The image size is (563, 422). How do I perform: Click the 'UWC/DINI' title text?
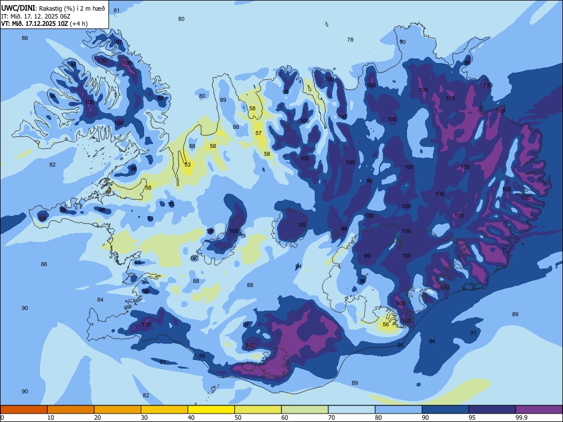coord(18,8)
